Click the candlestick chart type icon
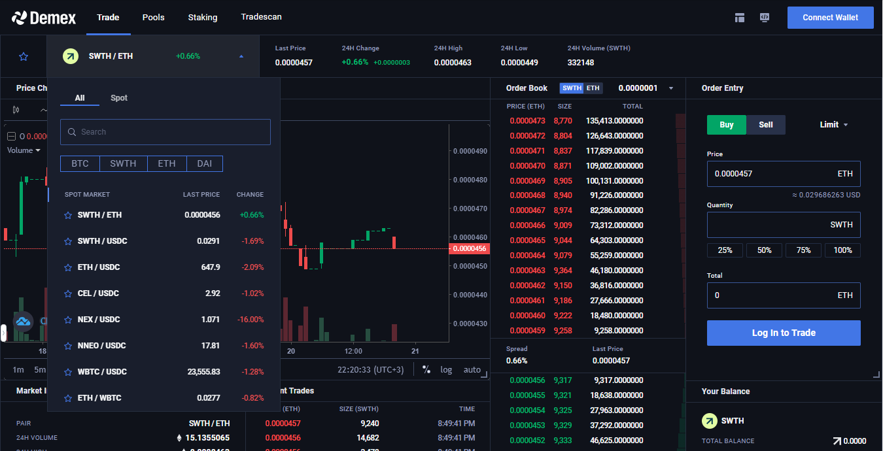 click(x=16, y=110)
